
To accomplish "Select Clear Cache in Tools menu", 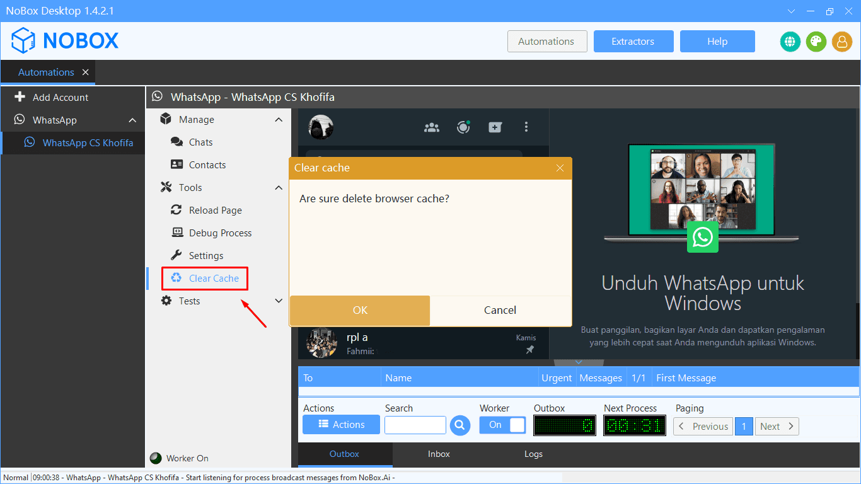I will pos(205,278).
